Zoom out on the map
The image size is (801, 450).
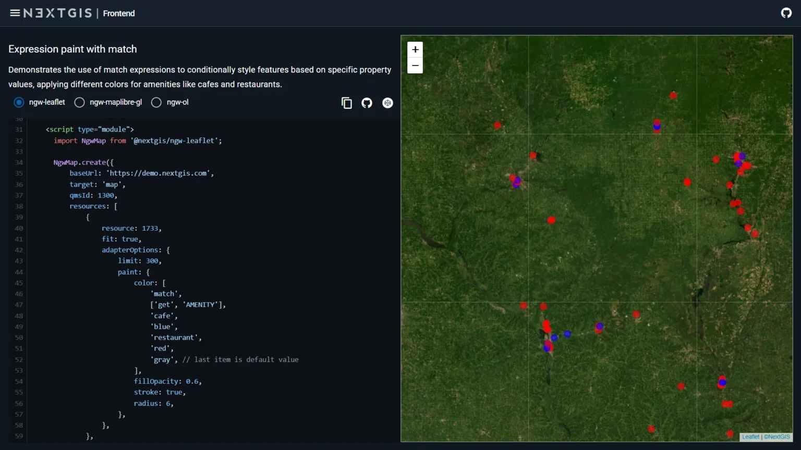(x=415, y=66)
